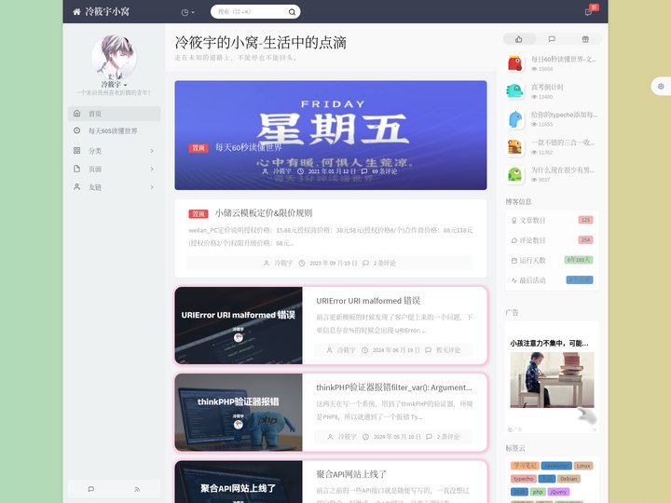Click author 冷筱宇 under URIError post

346,350
